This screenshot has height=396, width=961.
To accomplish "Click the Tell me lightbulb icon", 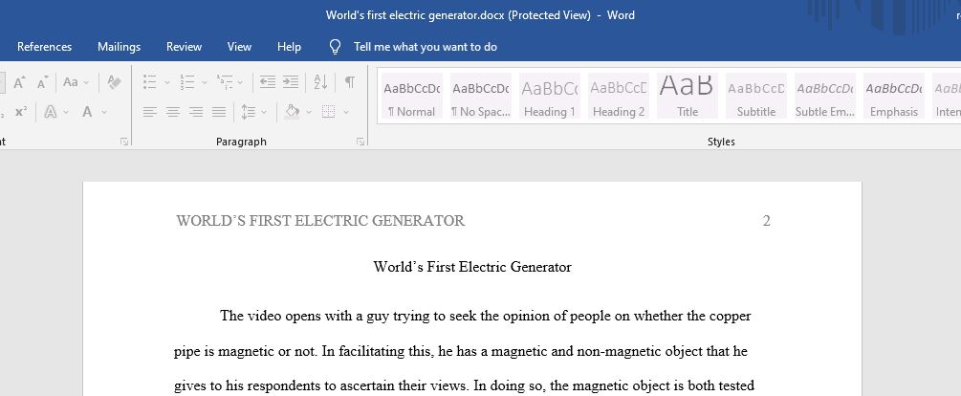I will coord(335,47).
